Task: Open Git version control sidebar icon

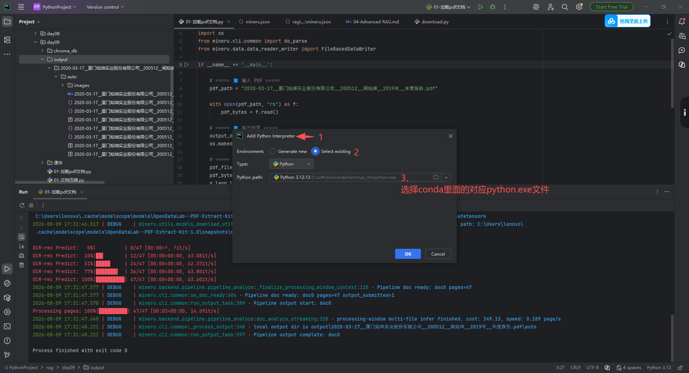Action: coord(7,355)
